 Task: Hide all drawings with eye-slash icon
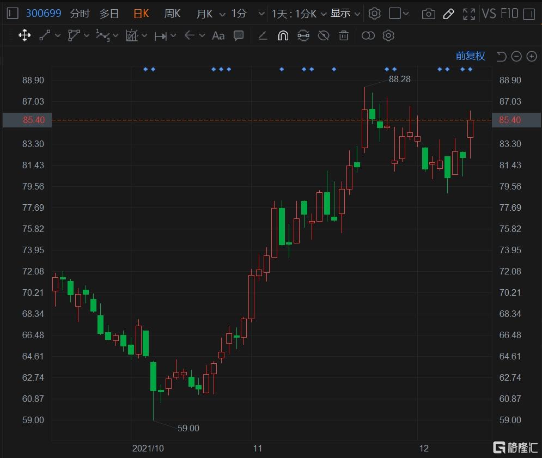(x=324, y=35)
